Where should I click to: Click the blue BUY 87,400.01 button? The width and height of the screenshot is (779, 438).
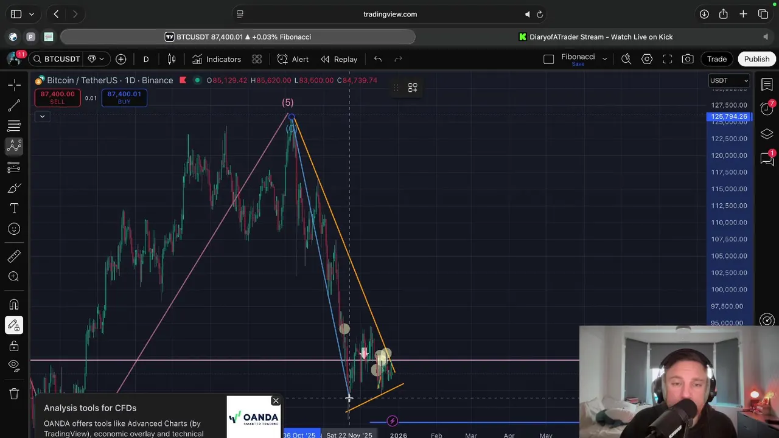point(124,97)
